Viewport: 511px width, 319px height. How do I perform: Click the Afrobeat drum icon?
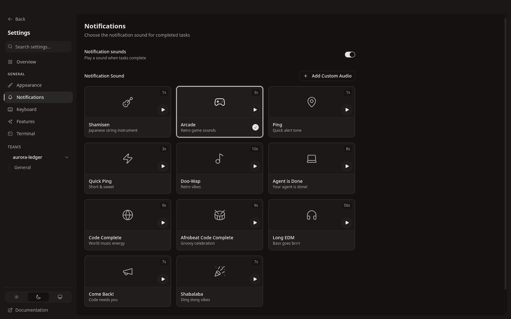coord(220,215)
